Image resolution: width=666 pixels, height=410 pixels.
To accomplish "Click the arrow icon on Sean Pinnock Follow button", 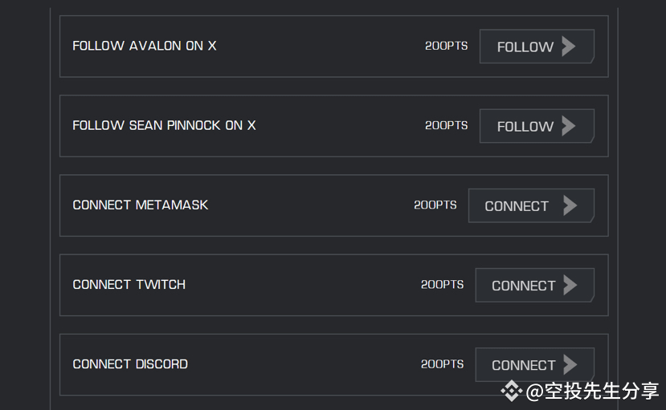I will pyautogui.click(x=569, y=126).
